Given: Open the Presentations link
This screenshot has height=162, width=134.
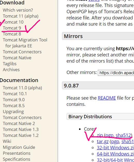Looking at the screenshot, I should [17, 153].
